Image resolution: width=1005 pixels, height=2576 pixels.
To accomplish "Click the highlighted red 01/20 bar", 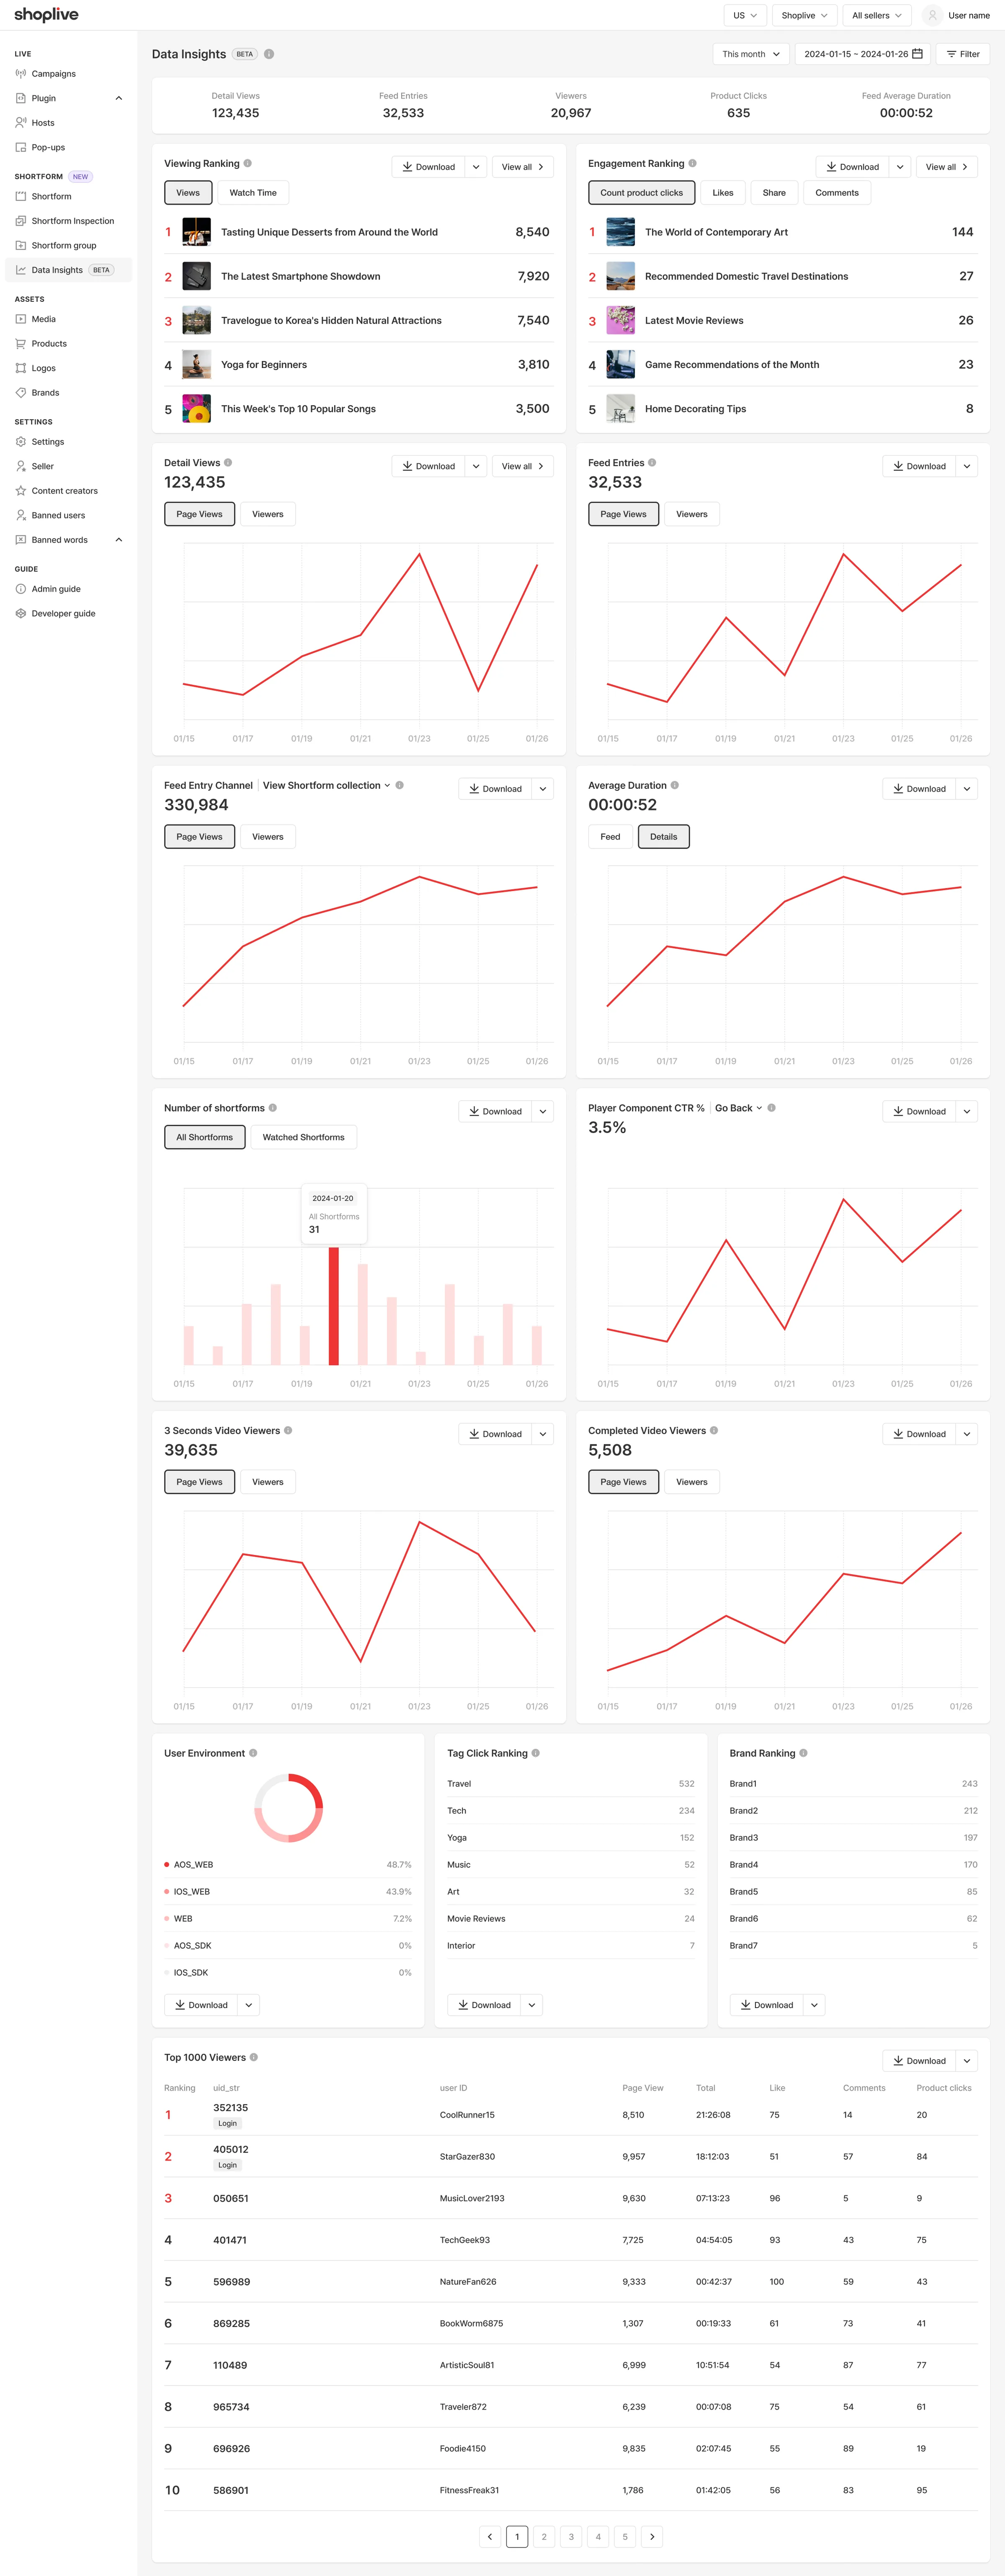I will point(334,1306).
